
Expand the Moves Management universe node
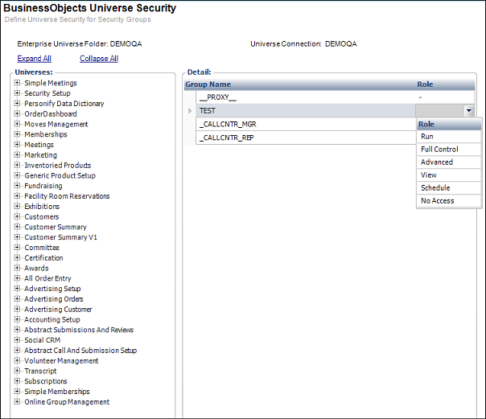(17, 124)
